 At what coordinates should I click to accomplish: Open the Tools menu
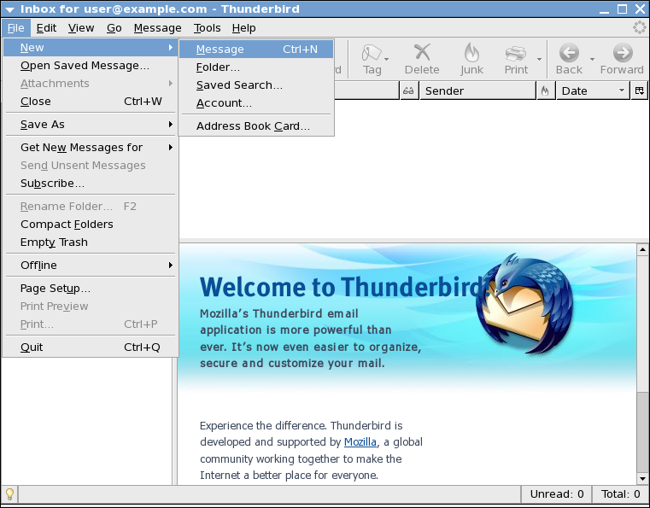pyautogui.click(x=207, y=28)
